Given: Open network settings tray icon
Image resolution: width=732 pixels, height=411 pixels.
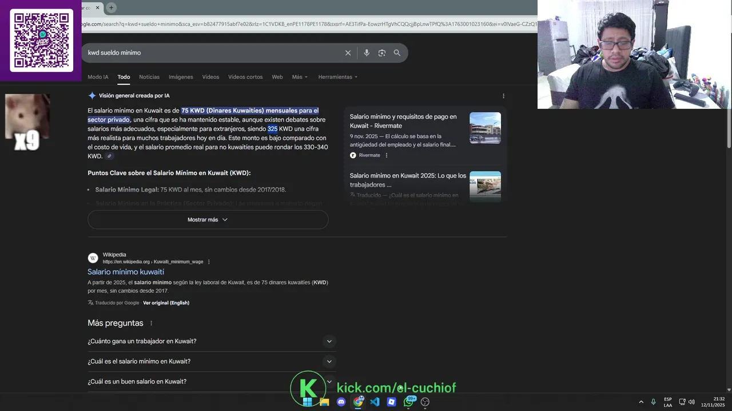Looking at the screenshot, I should (682, 402).
